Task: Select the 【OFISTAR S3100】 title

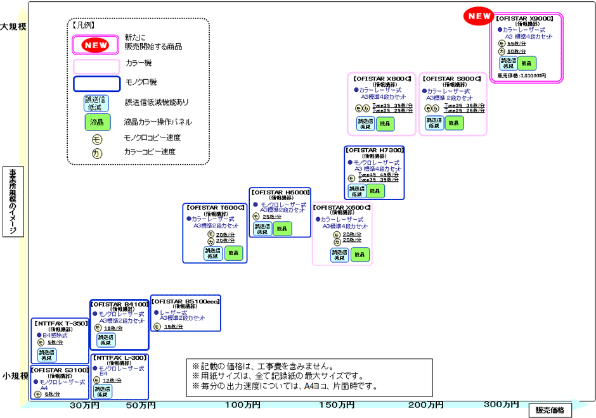Action: (x=60, y=370)
